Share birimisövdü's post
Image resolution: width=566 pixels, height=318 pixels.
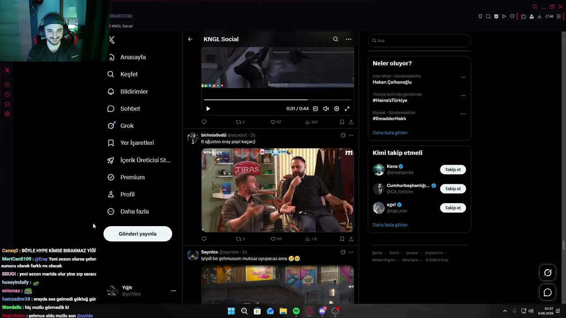click(x=351, y=239)
